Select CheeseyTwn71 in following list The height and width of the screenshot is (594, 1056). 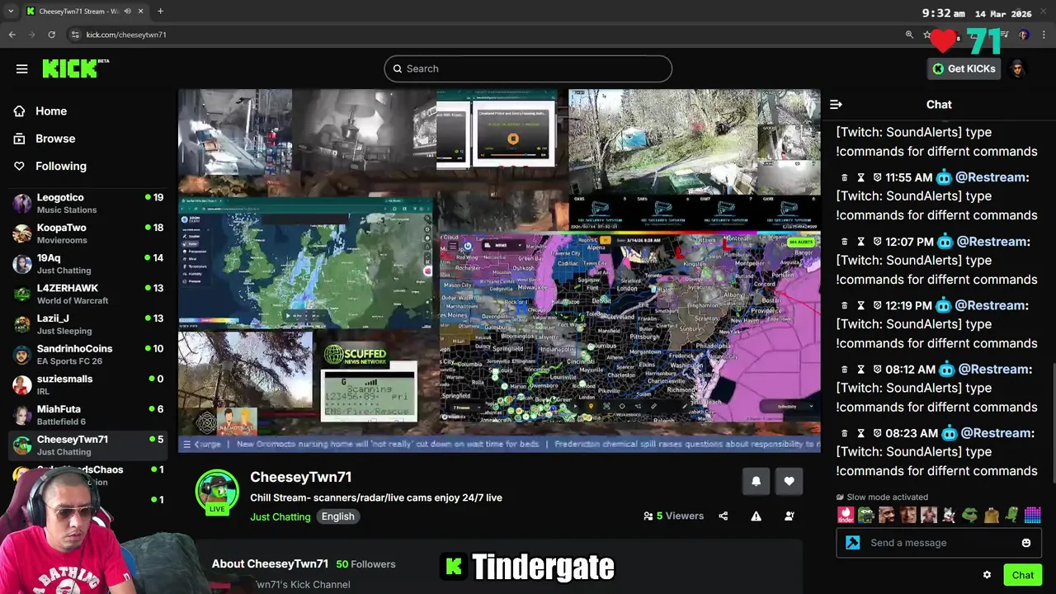88,445
